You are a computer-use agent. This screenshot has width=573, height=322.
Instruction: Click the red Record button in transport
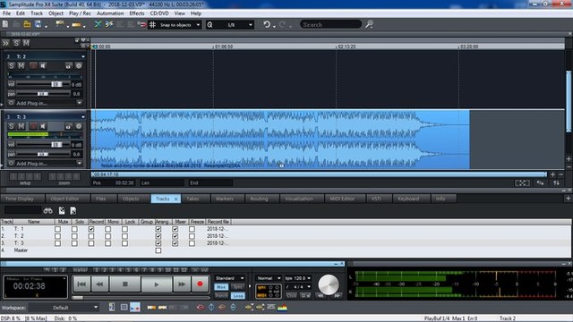(200, 284)
